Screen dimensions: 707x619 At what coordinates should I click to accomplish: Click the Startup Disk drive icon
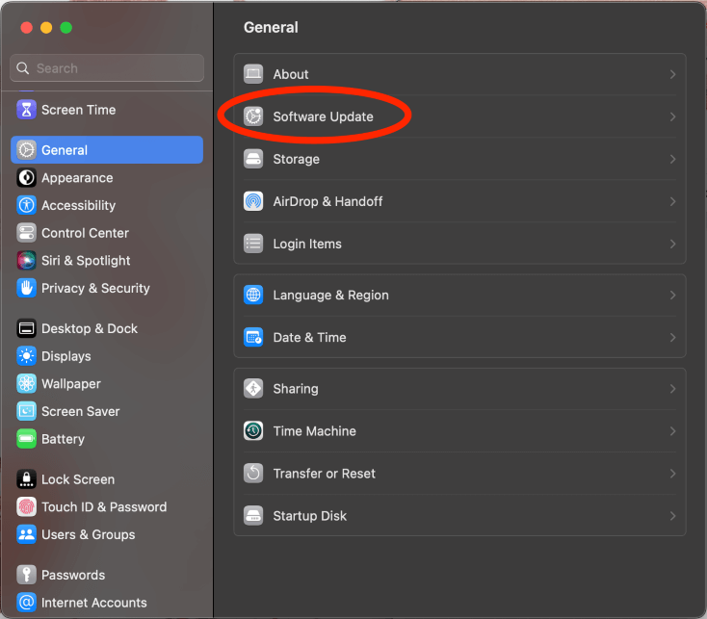click(253, 516)
